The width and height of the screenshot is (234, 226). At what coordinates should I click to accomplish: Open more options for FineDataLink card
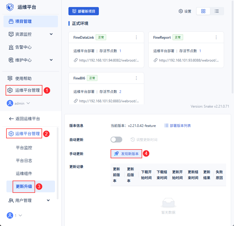tap(136, 38)
